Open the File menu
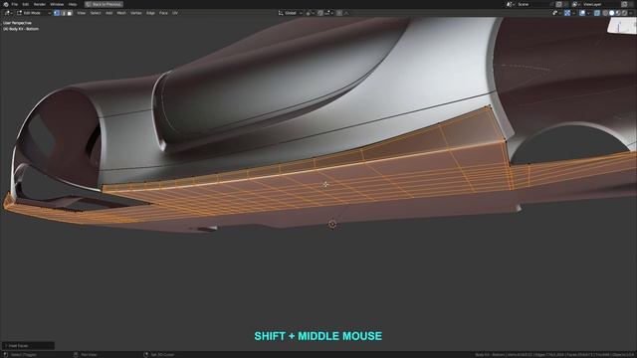This screenshot has height=358, width=637. 15,4
